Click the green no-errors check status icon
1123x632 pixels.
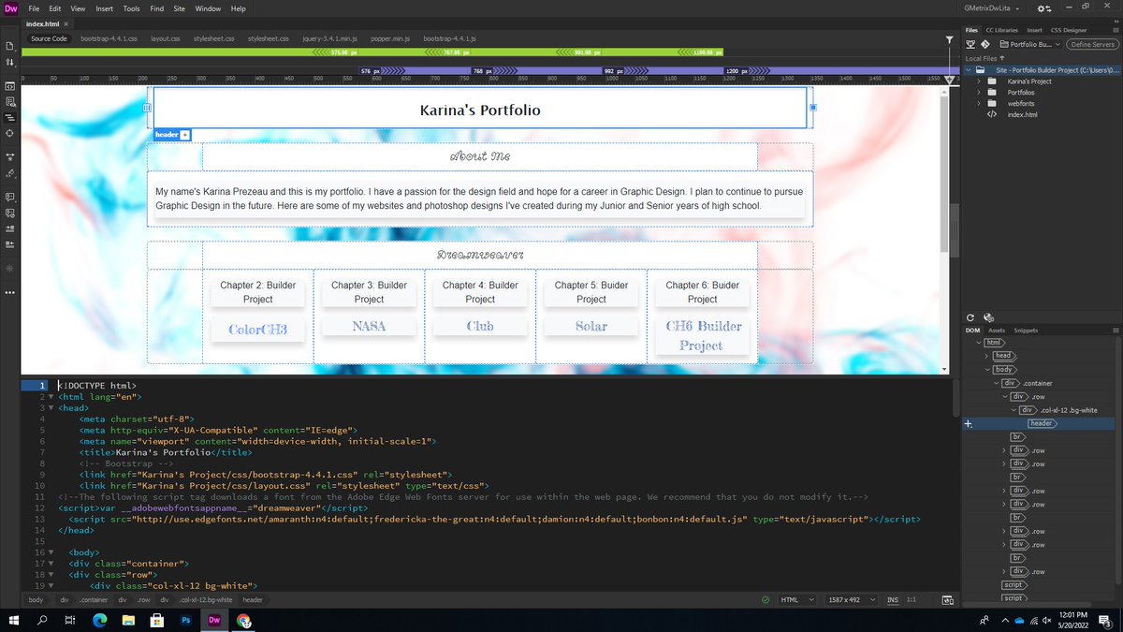pyautogui.click(x=766, y=600)
